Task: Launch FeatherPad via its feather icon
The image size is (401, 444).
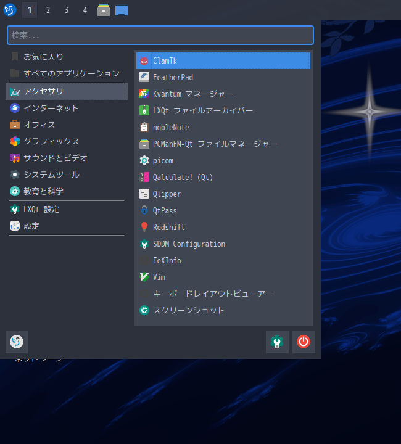Action: point(144,77)
